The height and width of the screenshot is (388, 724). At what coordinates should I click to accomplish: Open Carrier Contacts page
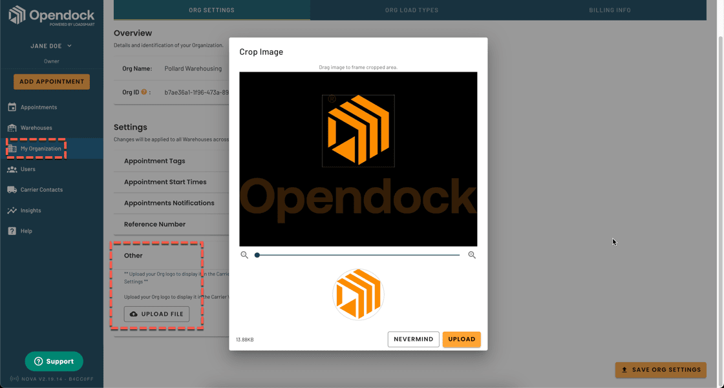click(41, 190)
